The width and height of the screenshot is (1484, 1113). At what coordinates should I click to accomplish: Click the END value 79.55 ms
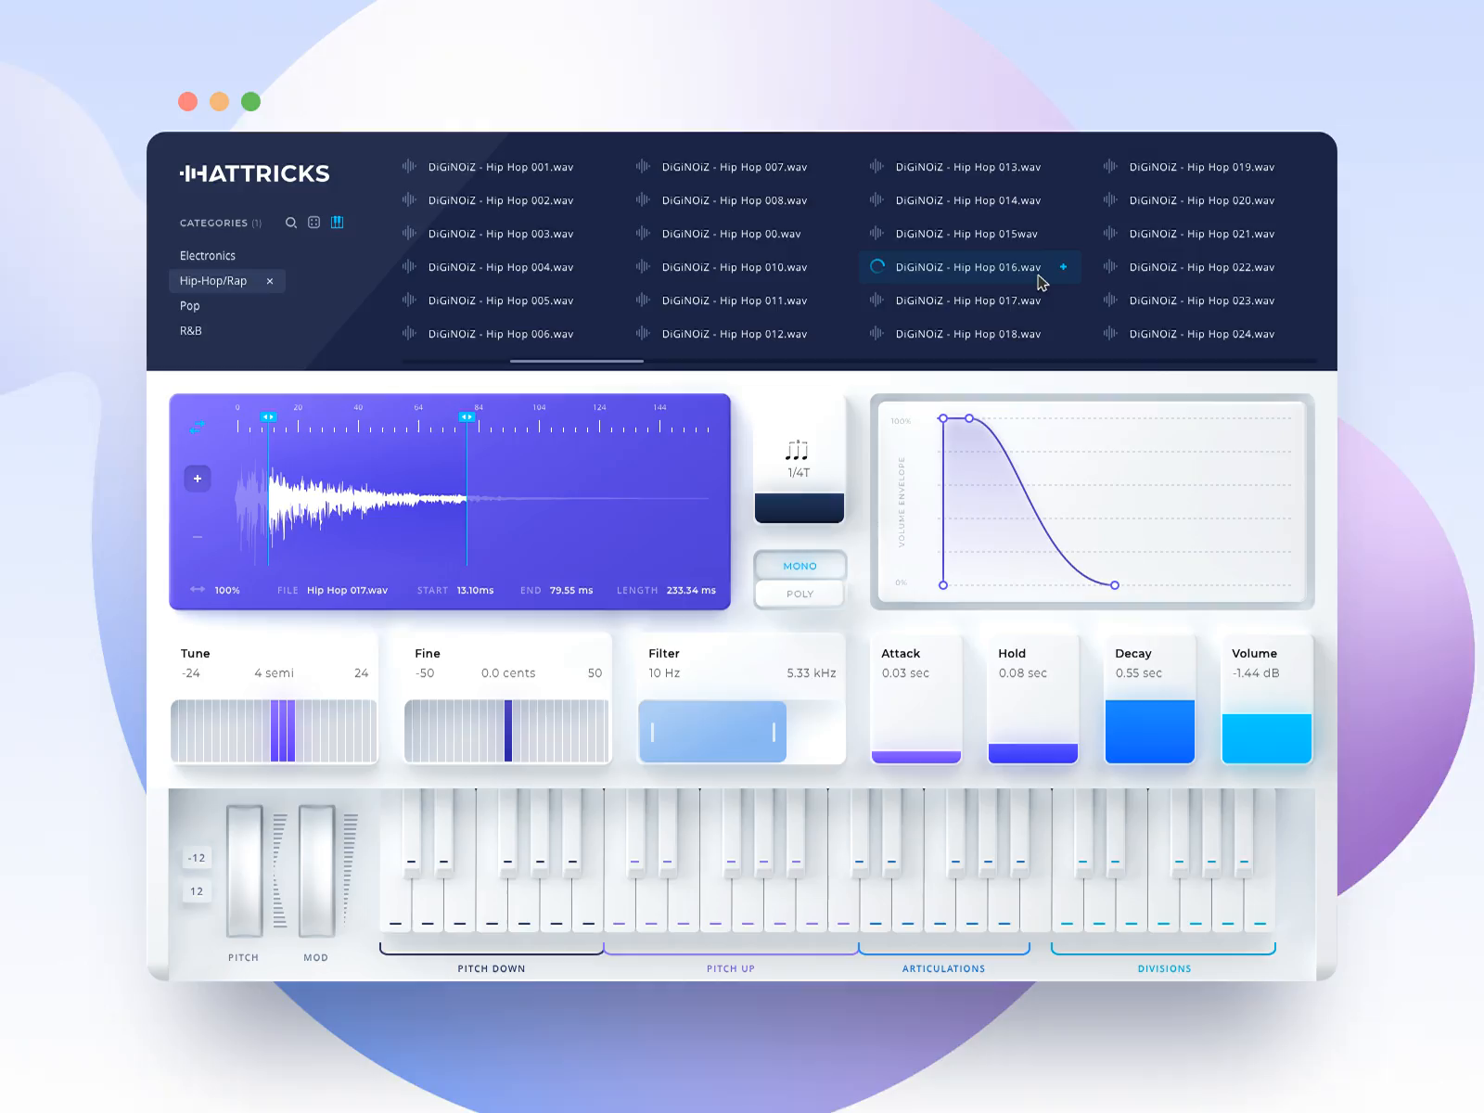click(571, 590)
